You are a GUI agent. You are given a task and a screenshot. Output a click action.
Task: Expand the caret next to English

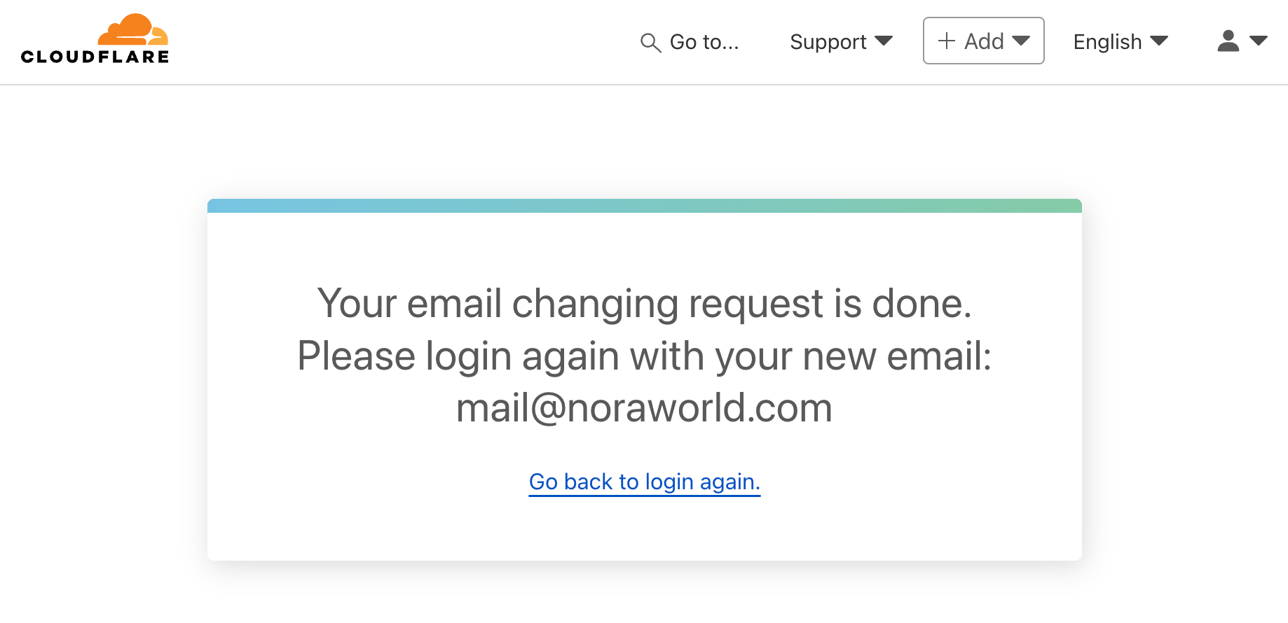pyautogui.click(x=1160, y=41)
